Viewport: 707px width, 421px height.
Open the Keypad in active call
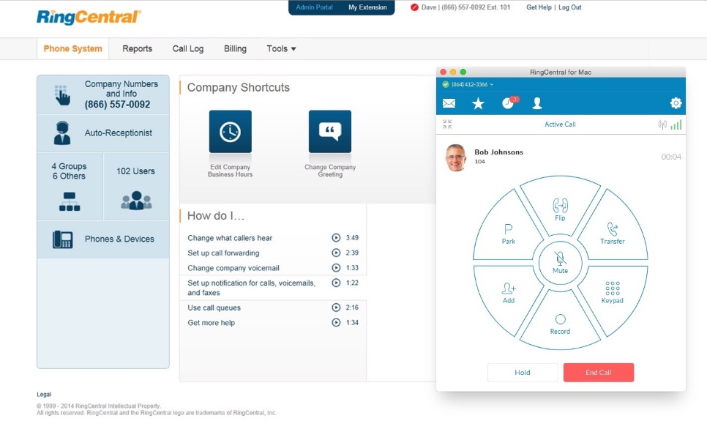(613, 291)
